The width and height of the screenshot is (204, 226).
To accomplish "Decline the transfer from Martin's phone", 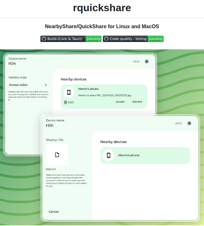I will (137, 102).
